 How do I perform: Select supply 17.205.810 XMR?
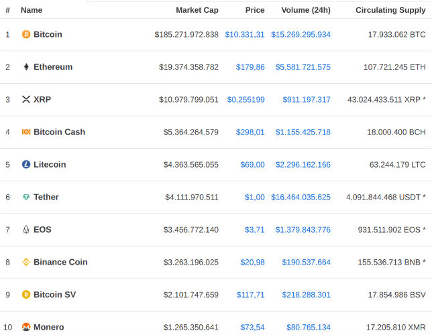[x=396, y=327]
